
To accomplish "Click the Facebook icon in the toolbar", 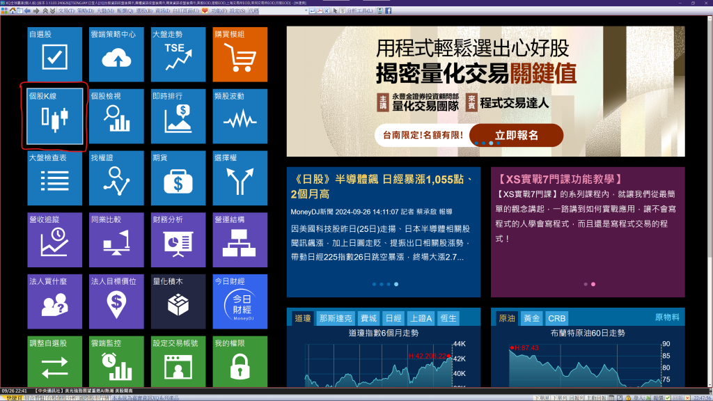I will [389, 10].
